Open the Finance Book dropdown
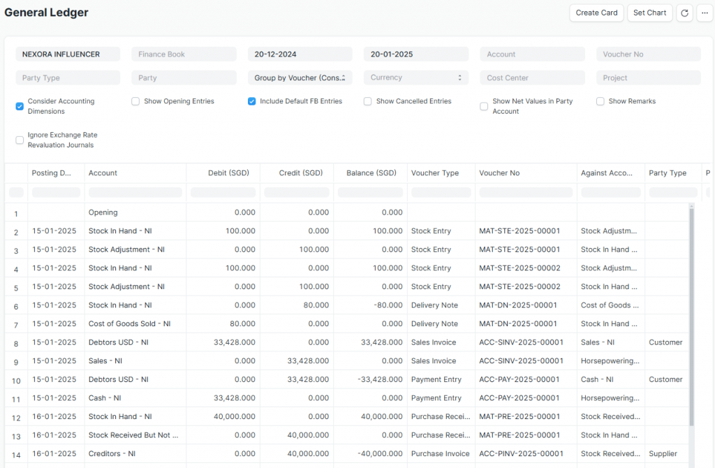Screen dimensions: 715x468 point(184,54)
